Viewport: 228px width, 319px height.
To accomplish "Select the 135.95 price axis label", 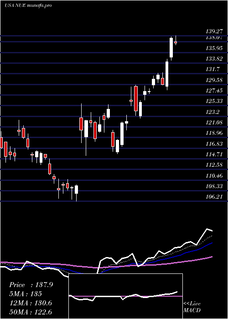I will (214, 48).
